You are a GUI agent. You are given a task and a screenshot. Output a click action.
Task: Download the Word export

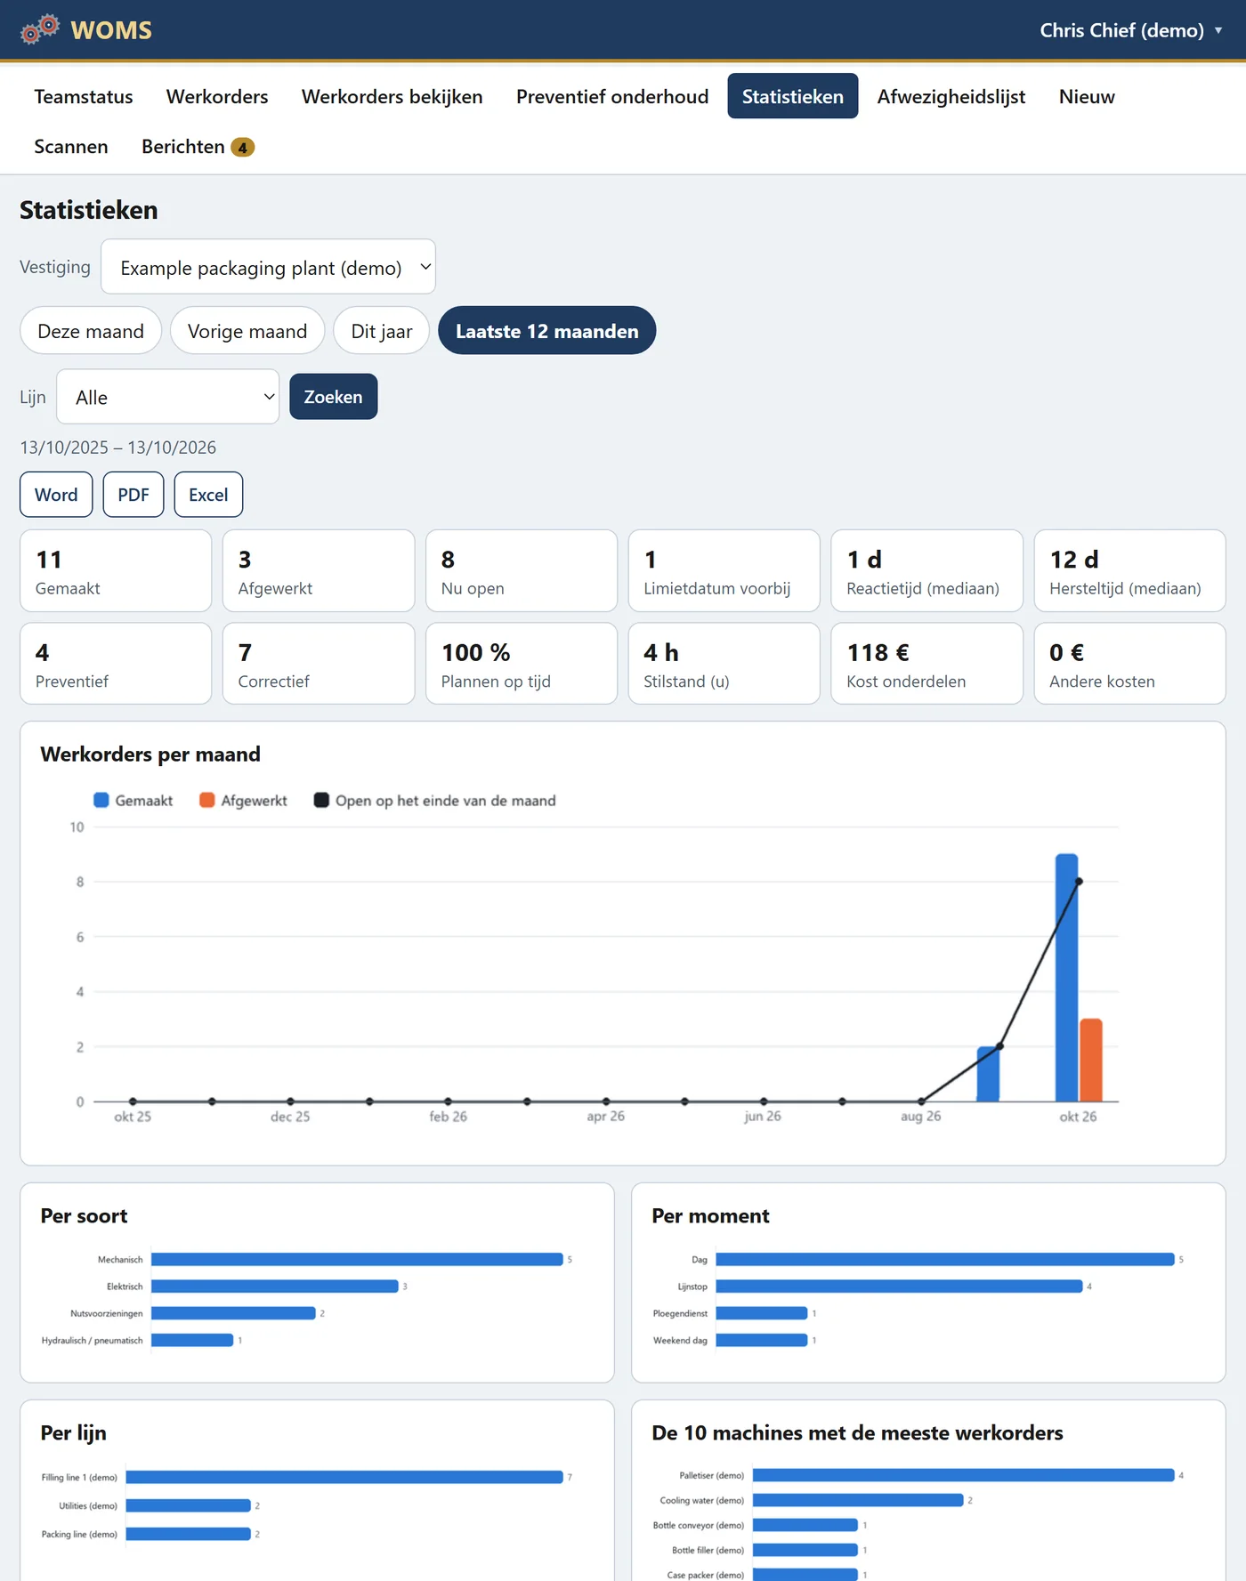click(56, 495)
